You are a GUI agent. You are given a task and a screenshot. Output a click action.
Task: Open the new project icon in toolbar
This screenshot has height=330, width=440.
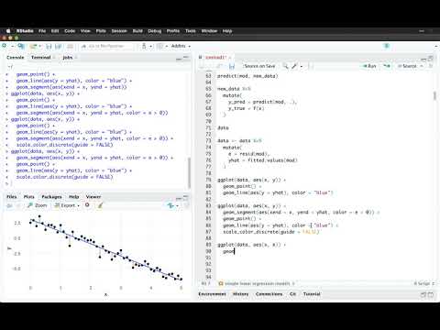coord(20,46)
